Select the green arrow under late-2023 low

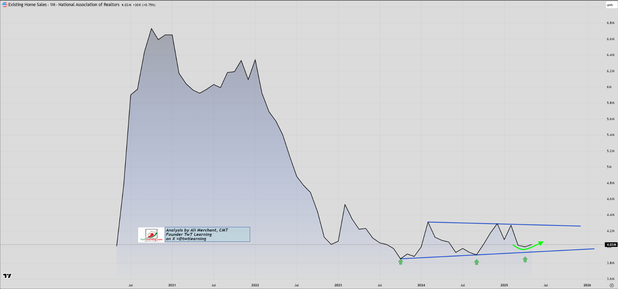click(401, 262)
